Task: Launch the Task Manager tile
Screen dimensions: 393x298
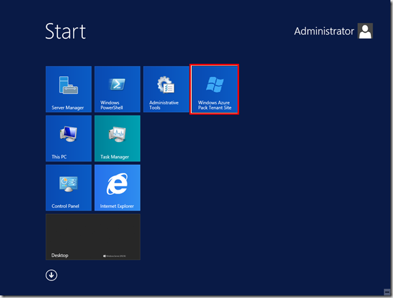Action: coord(118,138)
